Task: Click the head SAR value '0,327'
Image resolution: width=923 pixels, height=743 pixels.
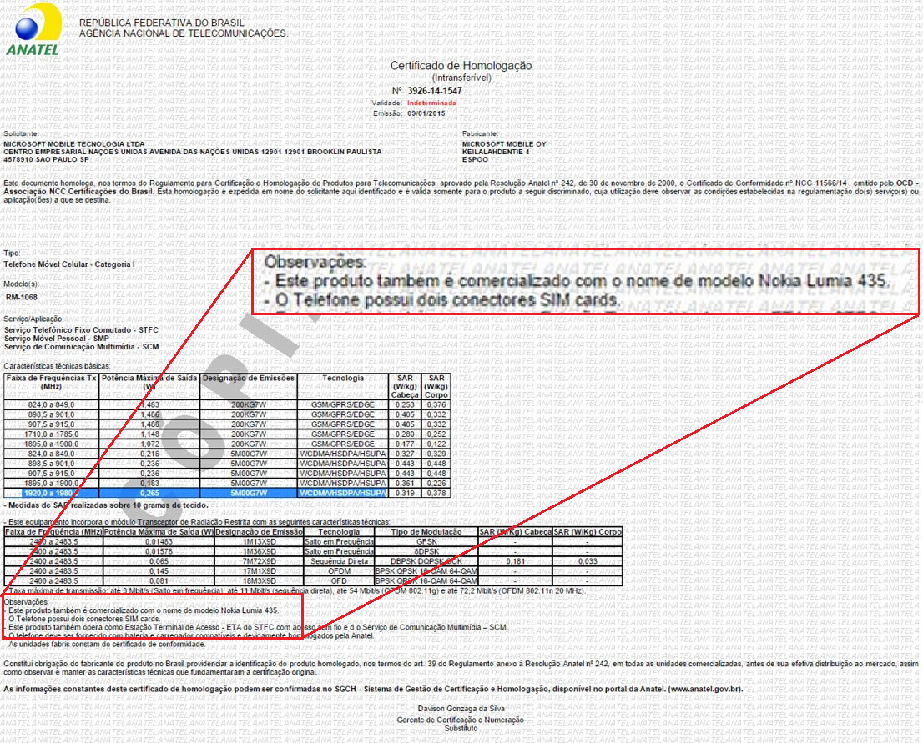Action: point(405,454)
